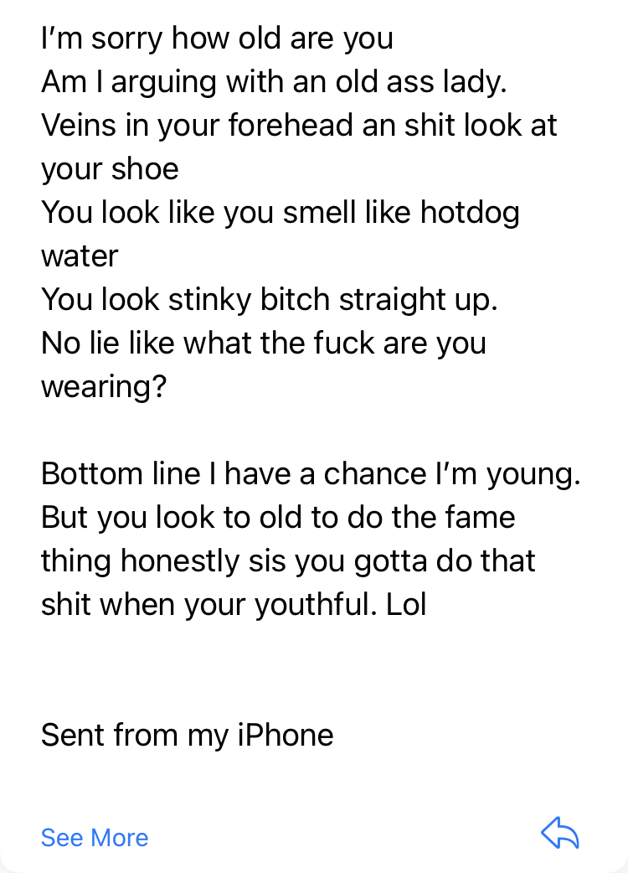Tap the reply arrow icon

560,833
